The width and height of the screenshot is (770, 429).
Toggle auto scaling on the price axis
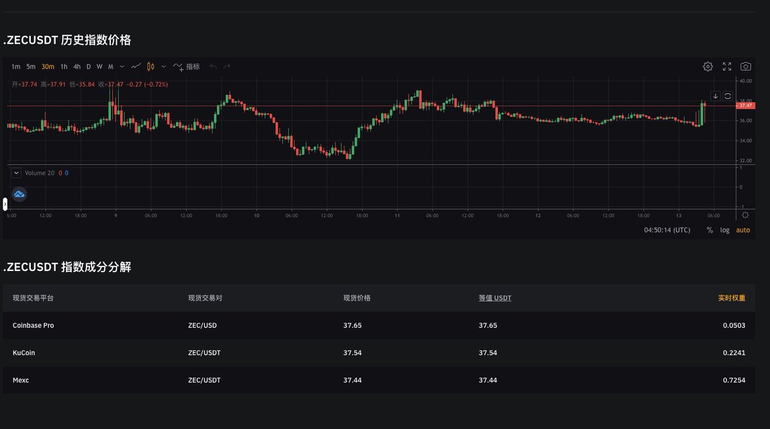742,229
